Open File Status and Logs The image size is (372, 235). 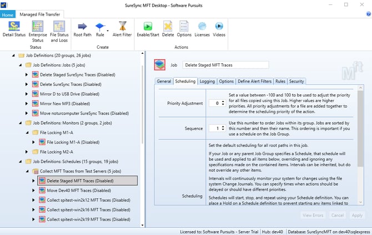tap(59, 32)
